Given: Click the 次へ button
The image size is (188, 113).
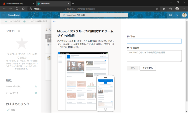Looking at the screenshot, I should click(133, 68).
